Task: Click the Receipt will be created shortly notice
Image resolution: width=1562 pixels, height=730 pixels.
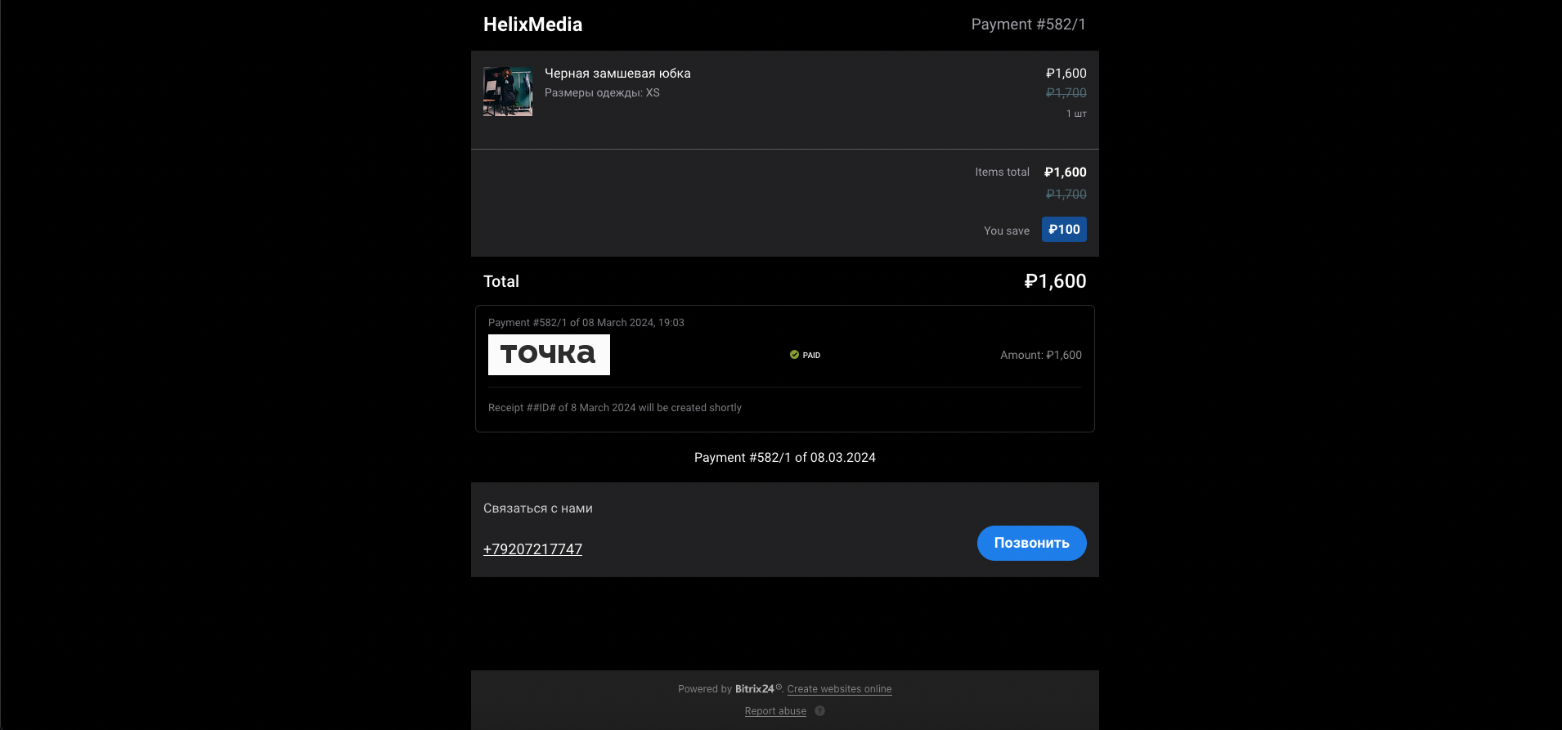Action: [614, 408]
